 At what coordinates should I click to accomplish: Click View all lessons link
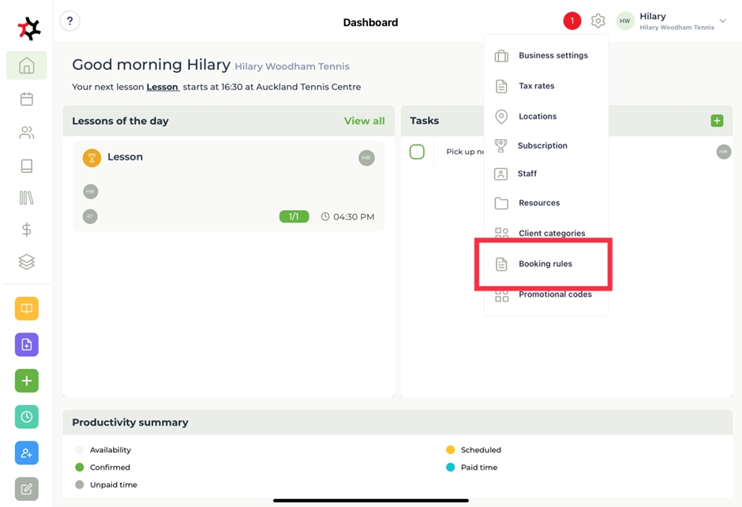[364, 121]
